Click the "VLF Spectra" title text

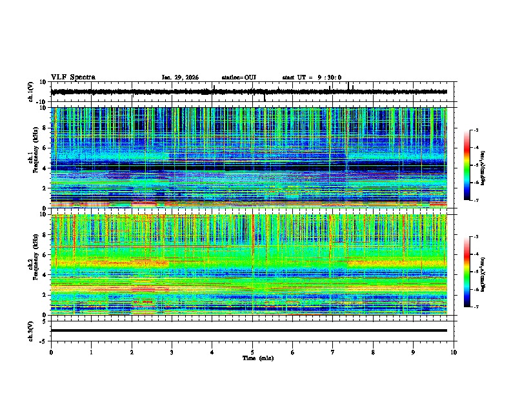(73, 77)
